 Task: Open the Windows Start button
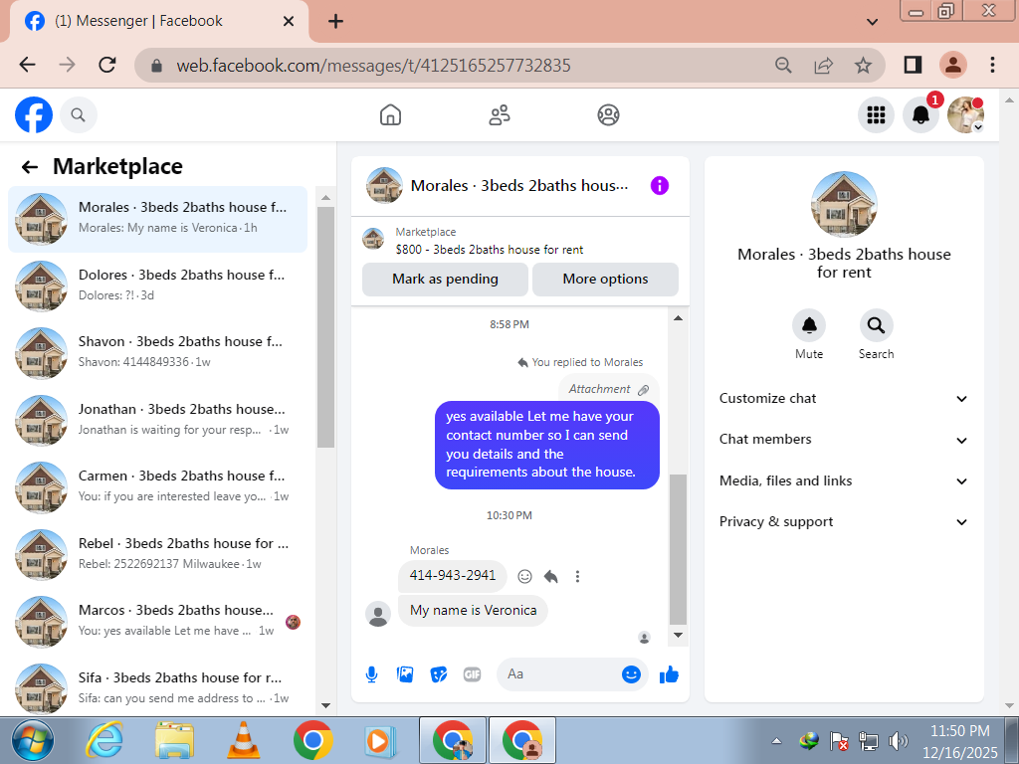point(33,740)
